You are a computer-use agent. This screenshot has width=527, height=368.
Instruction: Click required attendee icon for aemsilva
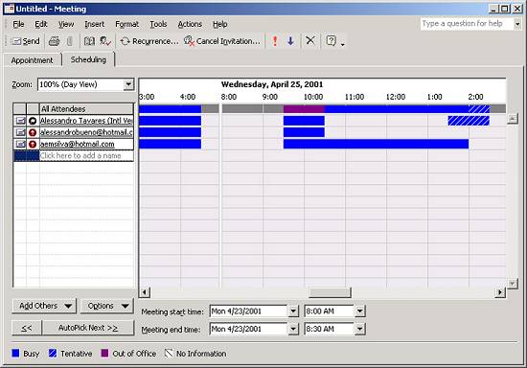pos(33,144)
